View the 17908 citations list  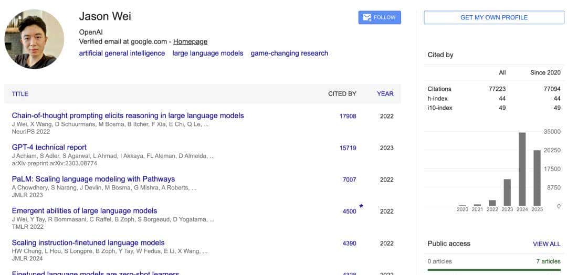[x=348, y=116]
